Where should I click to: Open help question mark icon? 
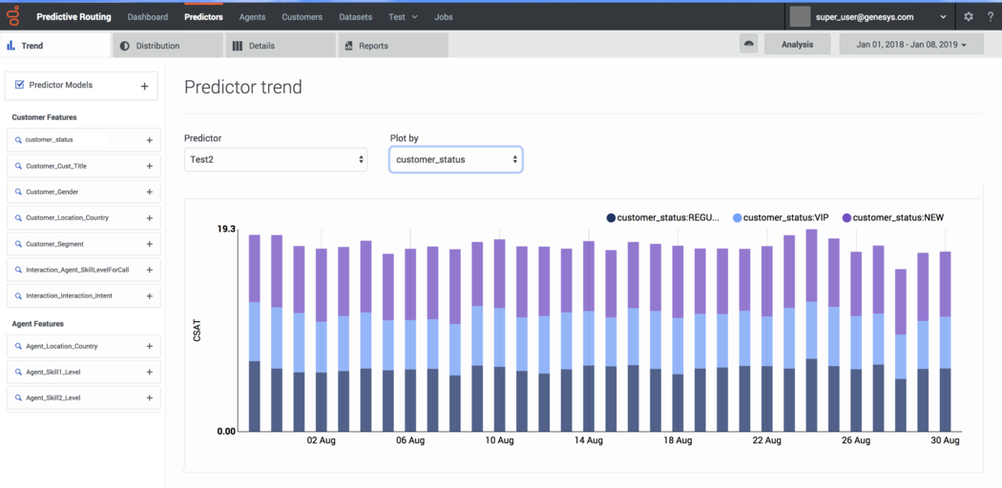tap(990, 17)
